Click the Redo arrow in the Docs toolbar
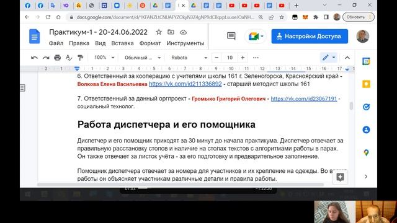The width and height of the screenshot is (397, 223). [46, 58]
